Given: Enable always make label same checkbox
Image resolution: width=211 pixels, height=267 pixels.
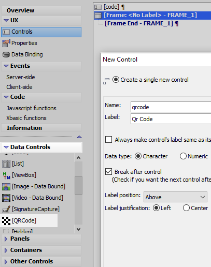Looking at the screenshot, I should (x=108, y=140).
